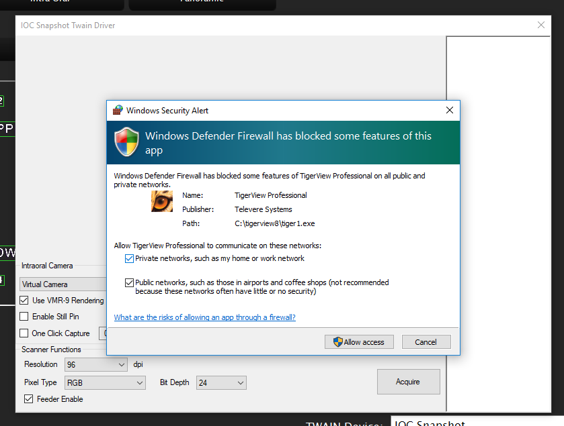Click the Allow access button
Image resolution: width=564 pixels, height=426 pixels.
coord(359,342)
